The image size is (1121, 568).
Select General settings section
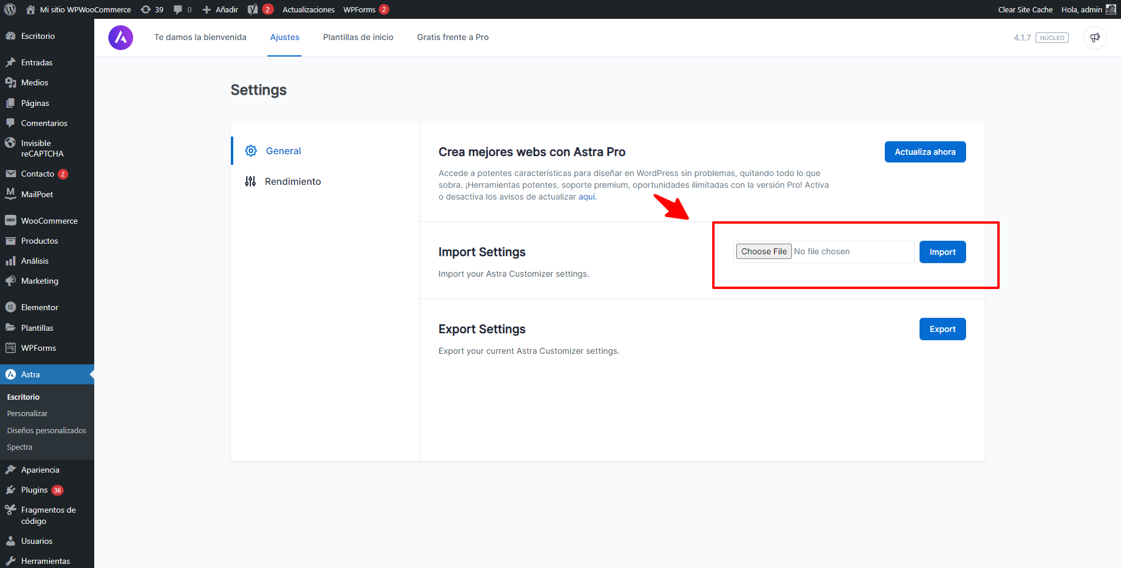pos(325,151)
